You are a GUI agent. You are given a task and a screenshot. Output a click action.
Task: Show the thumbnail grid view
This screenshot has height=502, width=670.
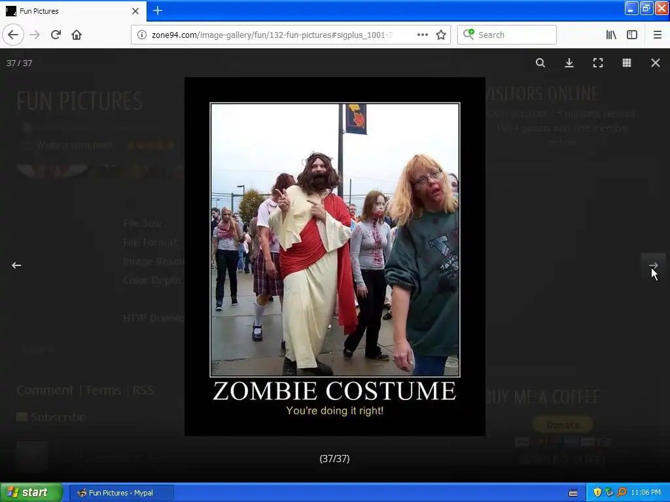[x=627, y=63]
